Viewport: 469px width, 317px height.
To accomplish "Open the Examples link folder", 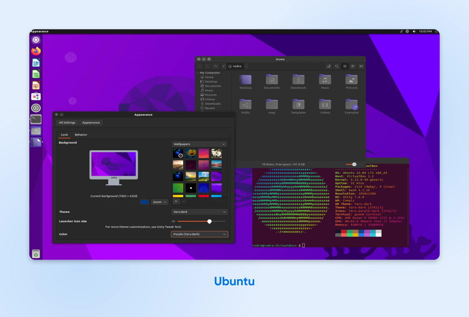I will coord(352,107).
